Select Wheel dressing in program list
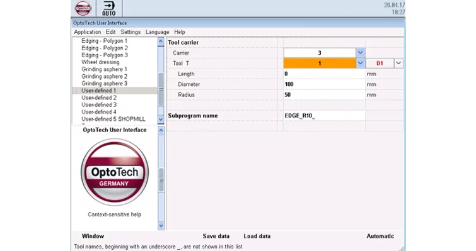This screenshot has width=476, height=251. coord(100,62)
